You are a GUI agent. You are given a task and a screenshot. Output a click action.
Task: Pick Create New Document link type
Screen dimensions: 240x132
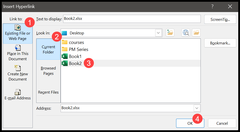(18, 73)
